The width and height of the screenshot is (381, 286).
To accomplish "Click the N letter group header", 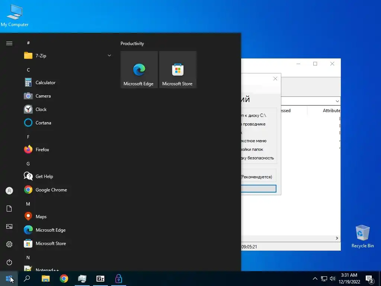I will click(x=28, y=257).
